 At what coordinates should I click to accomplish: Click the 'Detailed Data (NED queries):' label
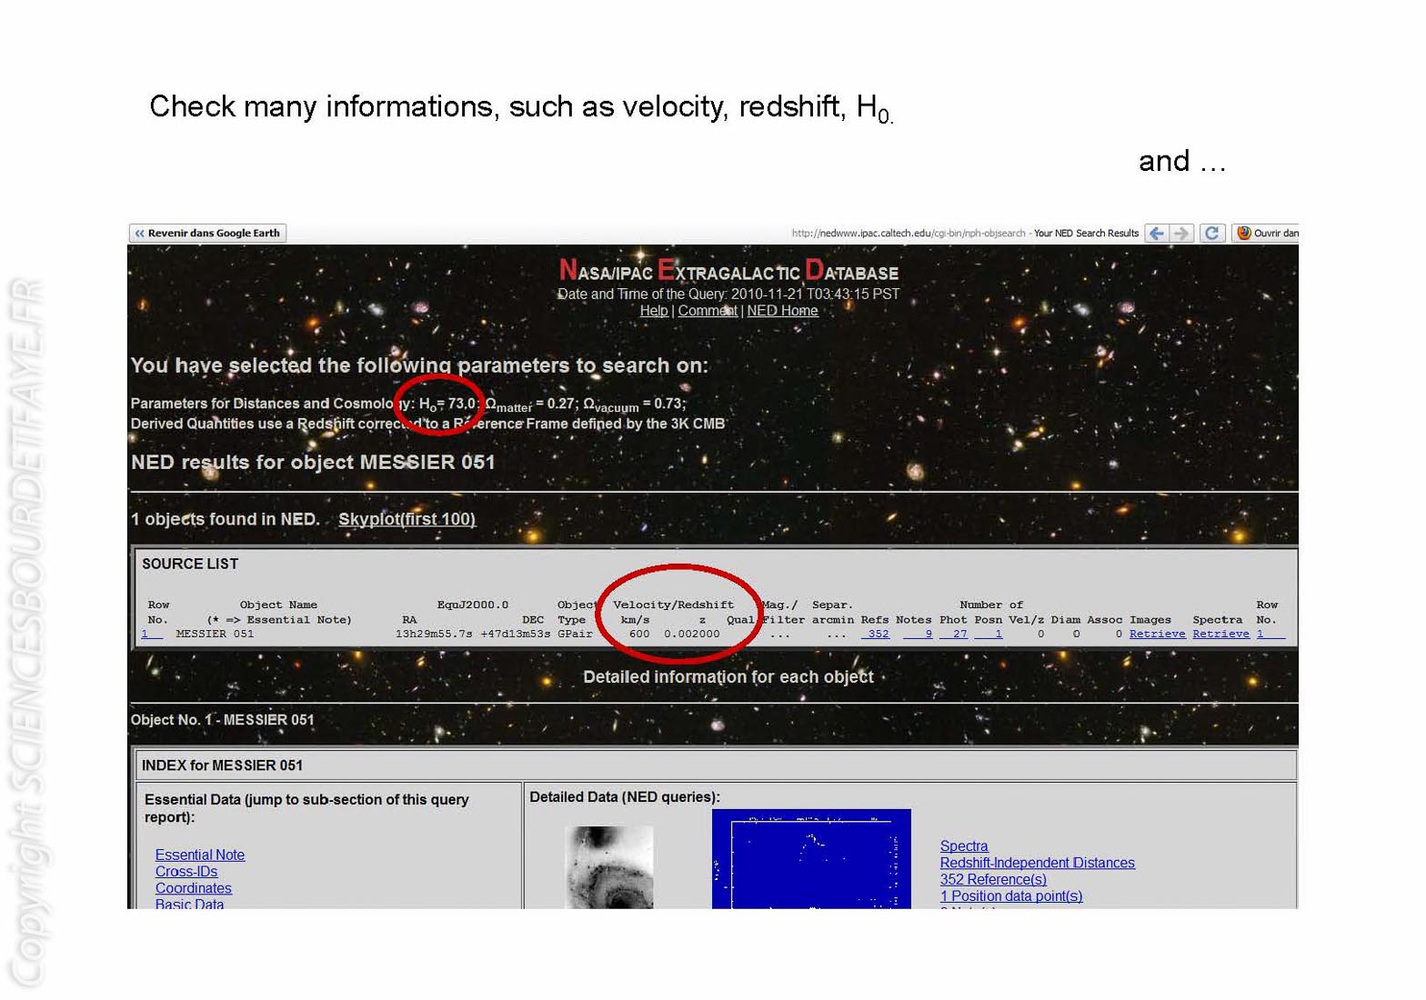click(x=625, y=797)
